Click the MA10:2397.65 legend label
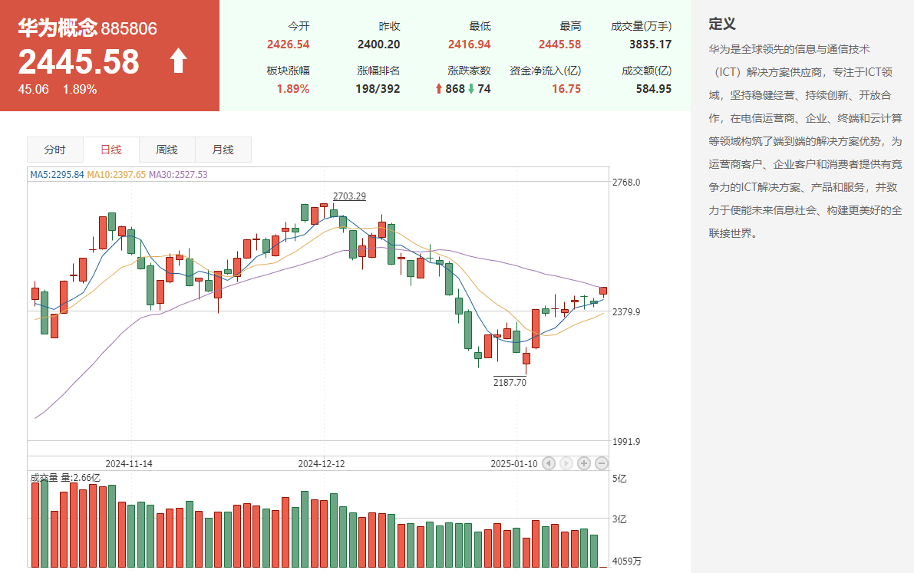The height and width of the screenshot is (573, 914). point(116,174)
